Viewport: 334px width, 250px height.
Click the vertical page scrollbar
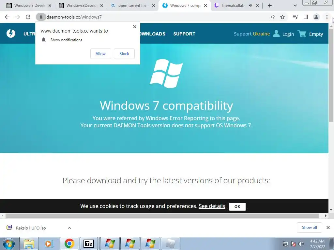(331, 76)
